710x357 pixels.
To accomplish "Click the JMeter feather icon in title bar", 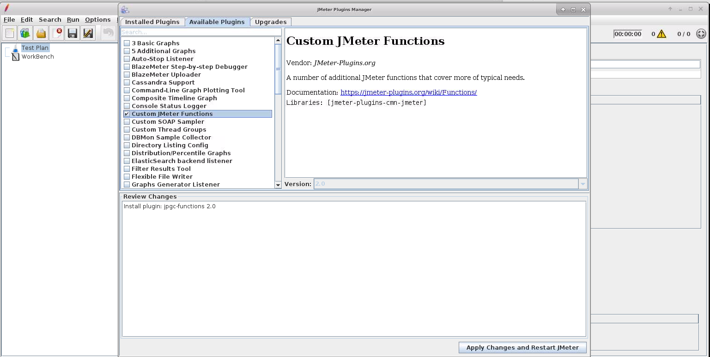I will point(6,7).
